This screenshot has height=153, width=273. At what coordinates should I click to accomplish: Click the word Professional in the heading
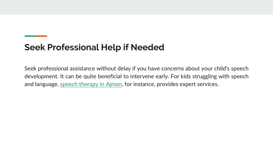click(73, 47)
